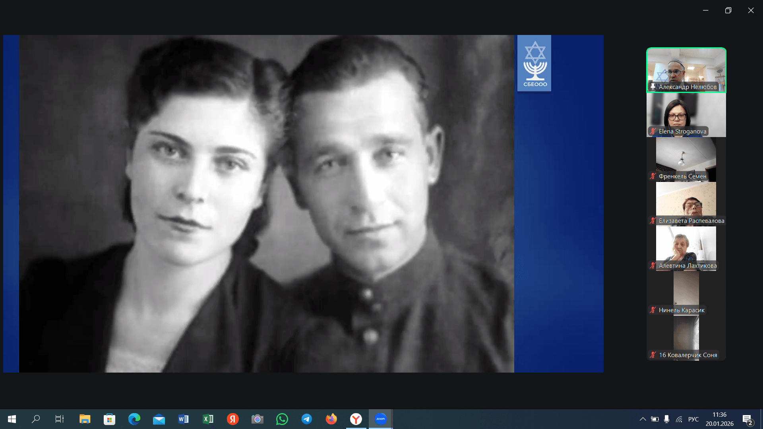
Task: Select Френкель Семен video thumbnail
Action: (686, 159)
